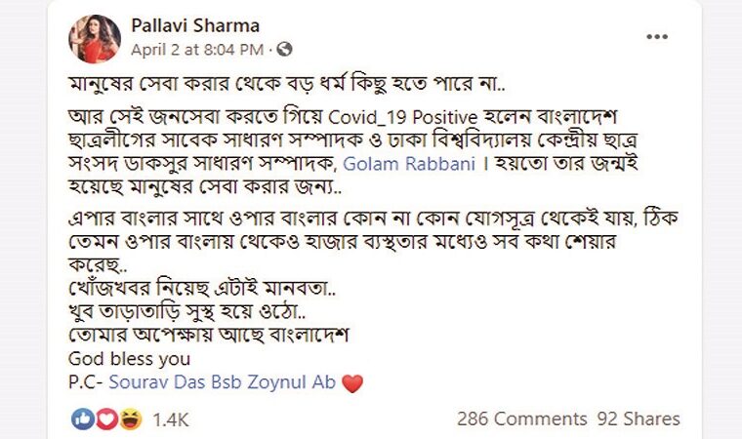Click the blue Like reaction icon
The image size is (742, 439).
83,419
